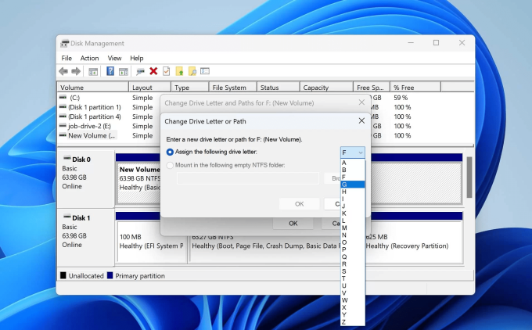This screenshot has height=330, width=532.
Task: Open Help via the blue question mark icon
Action: click(x=110, y=71)
